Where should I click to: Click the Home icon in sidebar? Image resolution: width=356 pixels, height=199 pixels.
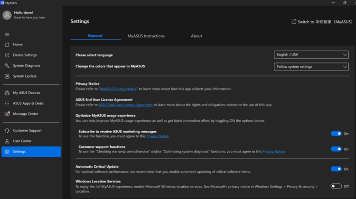[7, 45]
